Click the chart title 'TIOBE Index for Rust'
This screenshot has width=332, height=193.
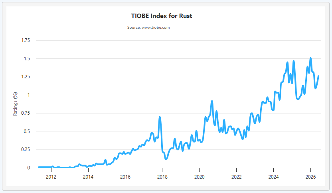tap(162, 16)
